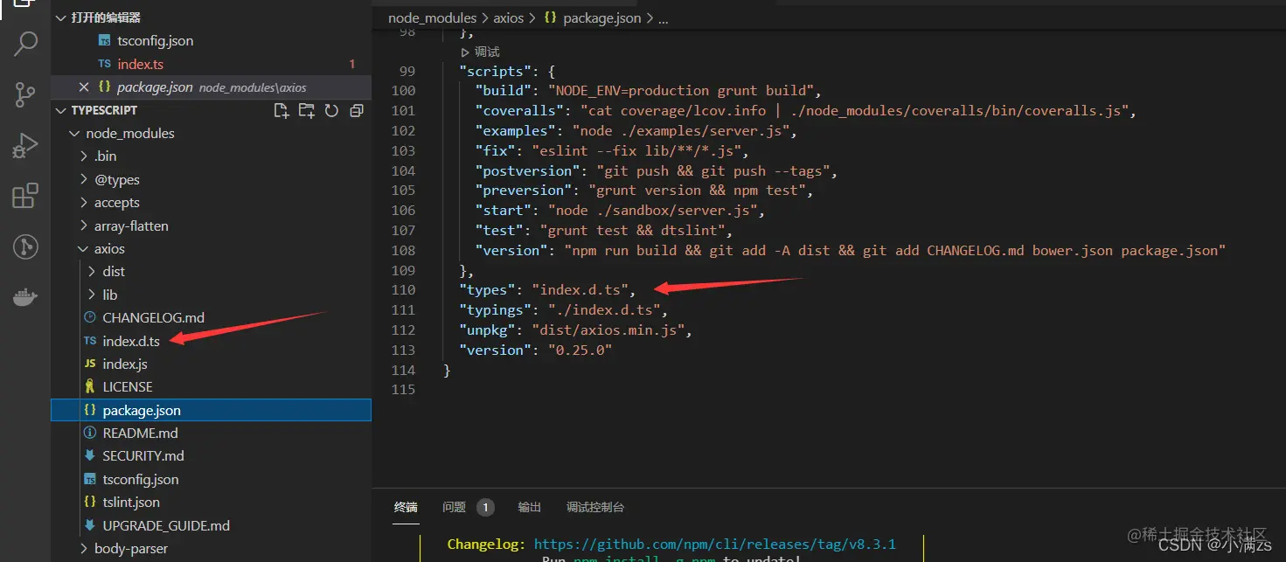
Task: Switch to tsconfig.json in open editors
Action: (156, 40)
